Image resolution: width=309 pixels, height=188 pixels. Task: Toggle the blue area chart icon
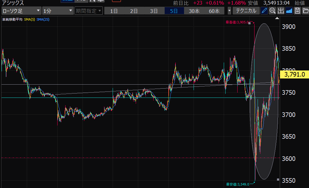289,11
